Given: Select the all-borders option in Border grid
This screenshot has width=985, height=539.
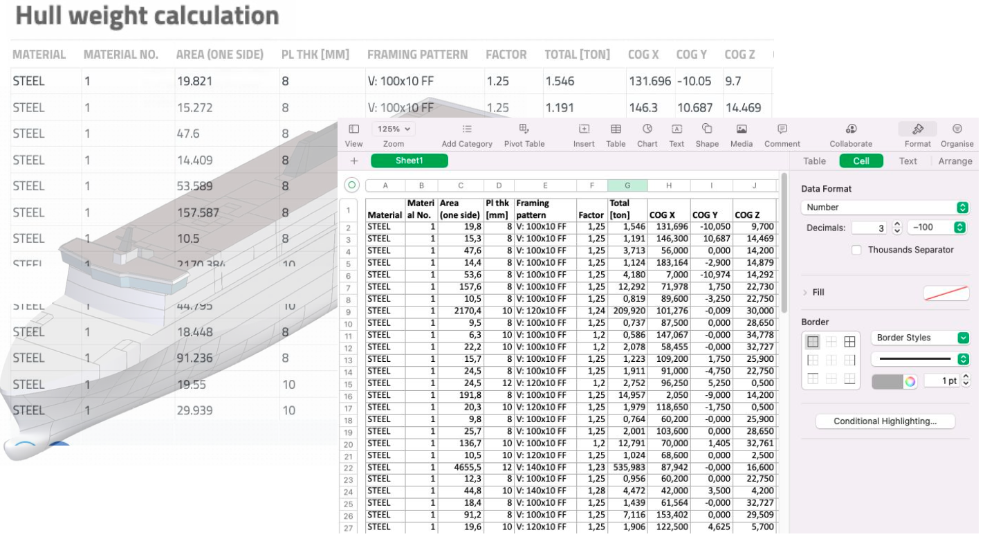Looking at the screenshot, I should (x=849, y=342).
